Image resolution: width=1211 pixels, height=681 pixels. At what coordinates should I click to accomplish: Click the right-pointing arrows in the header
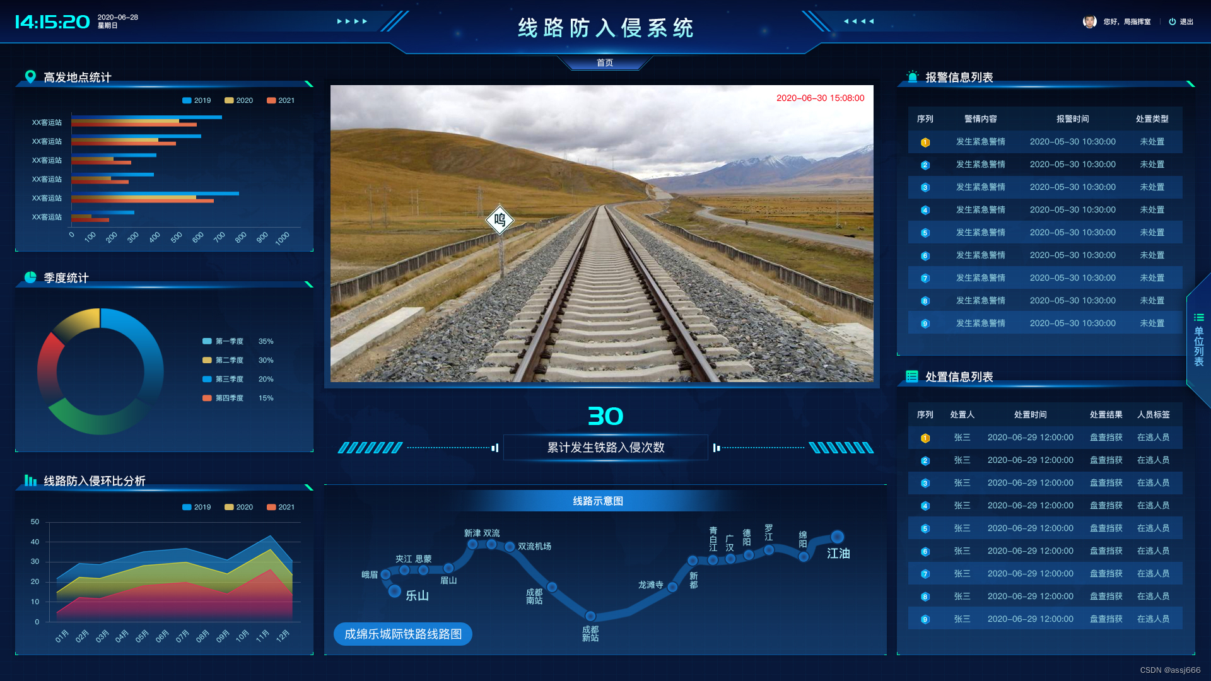352,21
